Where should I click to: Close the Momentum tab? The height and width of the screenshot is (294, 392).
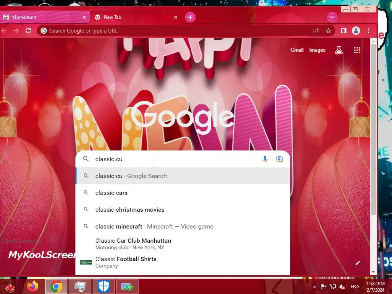[x=84, y=17]
